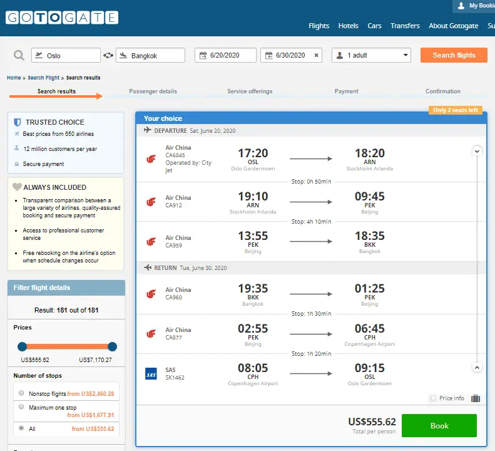Click the swap origin and destination arrows icon

coord(108,55)
